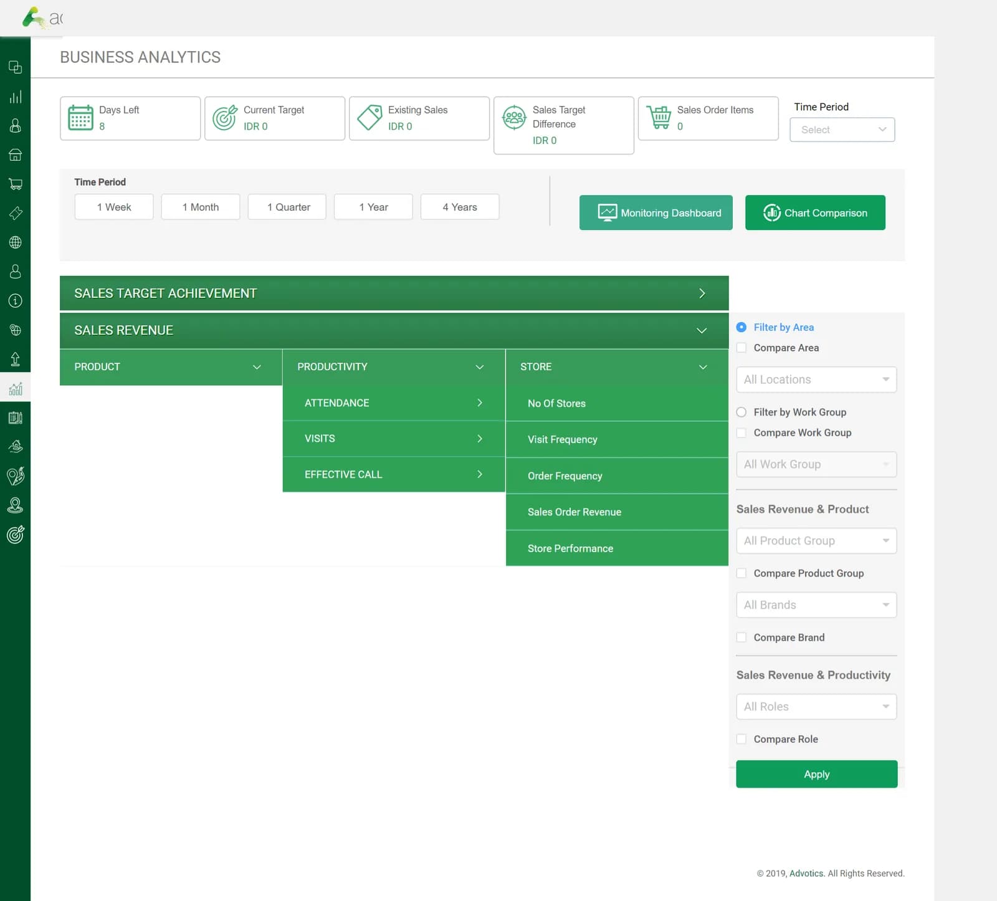The width and height of the screenshot is (997, 901).
Task: Open the store house sidebar icon
Action: coord(15,155)
